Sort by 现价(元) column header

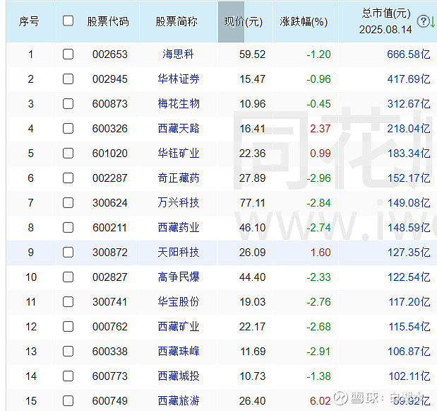coord(244,22)
